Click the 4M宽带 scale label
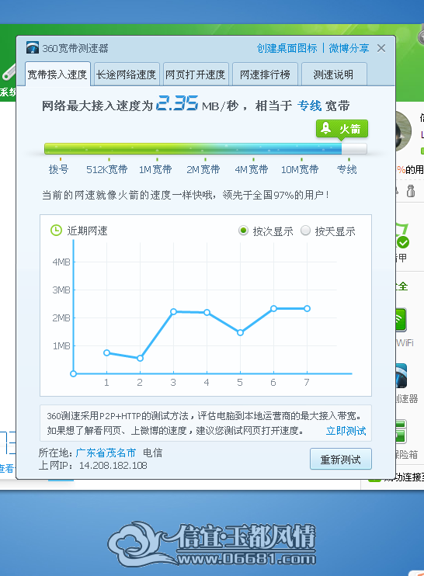 pos(252,169)
